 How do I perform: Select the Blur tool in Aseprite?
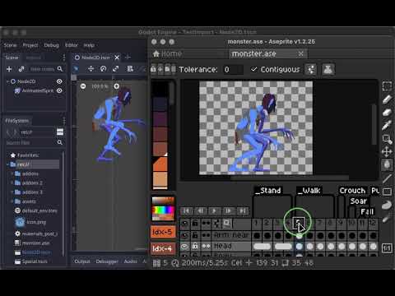387,219
